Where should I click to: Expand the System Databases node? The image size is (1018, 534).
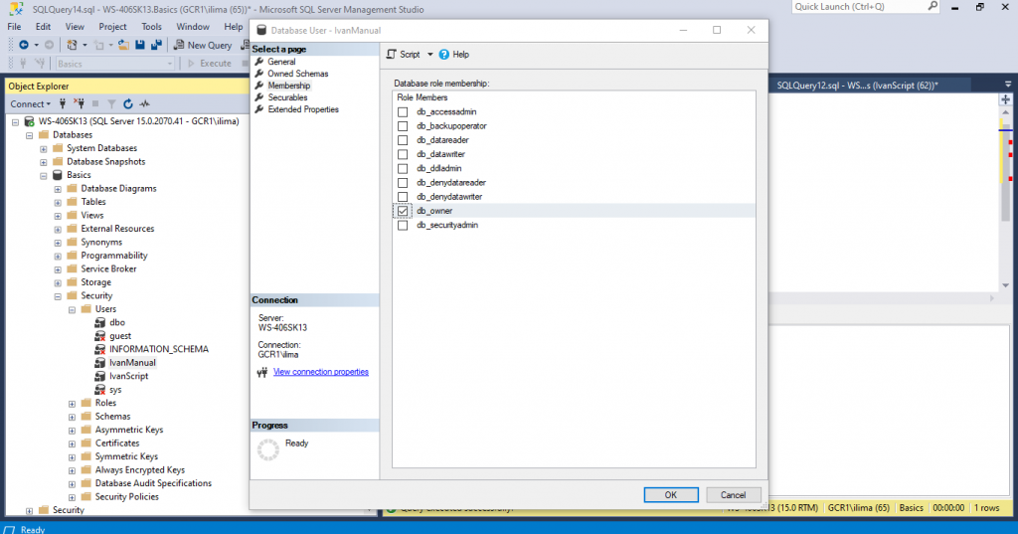pyautogui.click(x=44, y=148)
